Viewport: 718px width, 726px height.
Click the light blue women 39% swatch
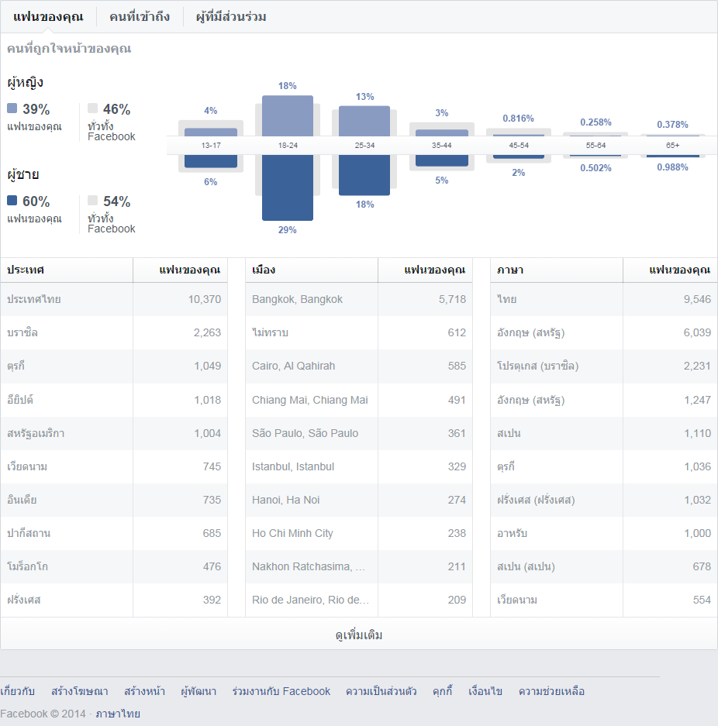coord(12,108)
